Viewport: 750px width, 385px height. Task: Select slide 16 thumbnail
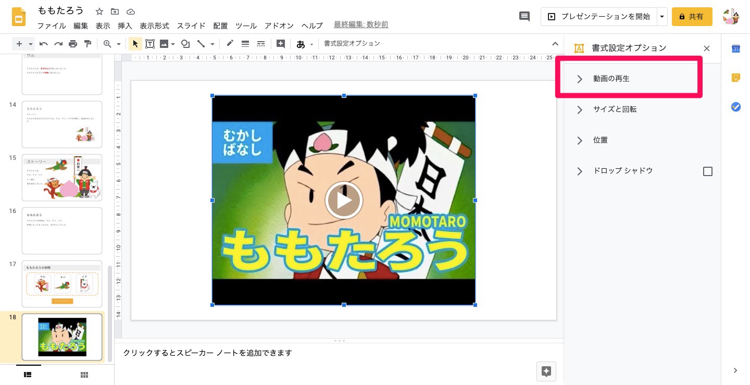[x=62, y=231]
